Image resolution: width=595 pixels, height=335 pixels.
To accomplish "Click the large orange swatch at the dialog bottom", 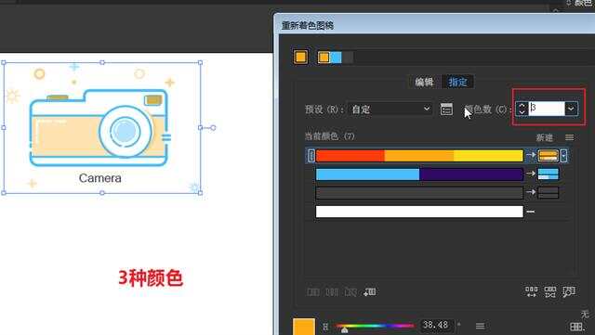I will (x=304, y=327).
